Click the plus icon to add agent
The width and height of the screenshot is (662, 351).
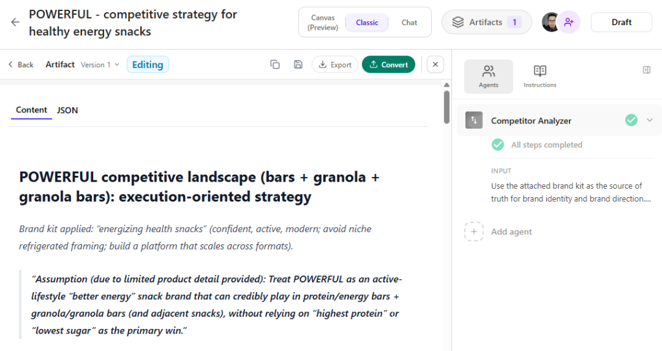474,231
